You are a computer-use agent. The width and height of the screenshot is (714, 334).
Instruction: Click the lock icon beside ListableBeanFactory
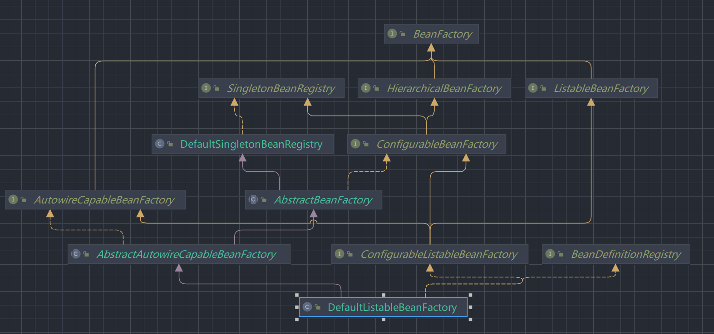tap(543, 88)
